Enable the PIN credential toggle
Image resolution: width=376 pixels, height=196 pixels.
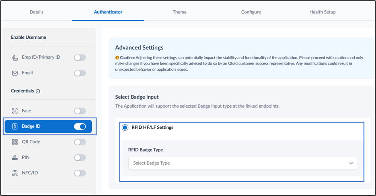[x=80, y=158]
